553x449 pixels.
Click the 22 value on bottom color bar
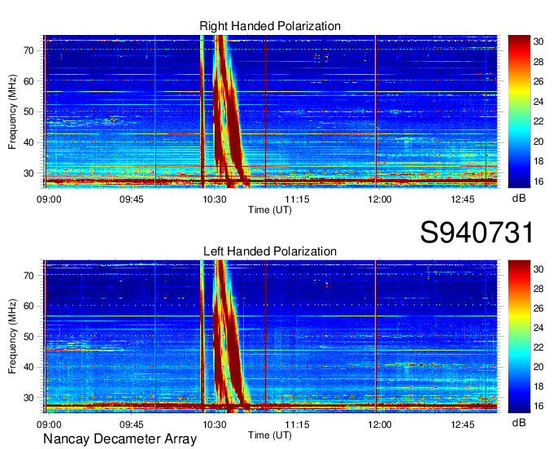[538, 348]
